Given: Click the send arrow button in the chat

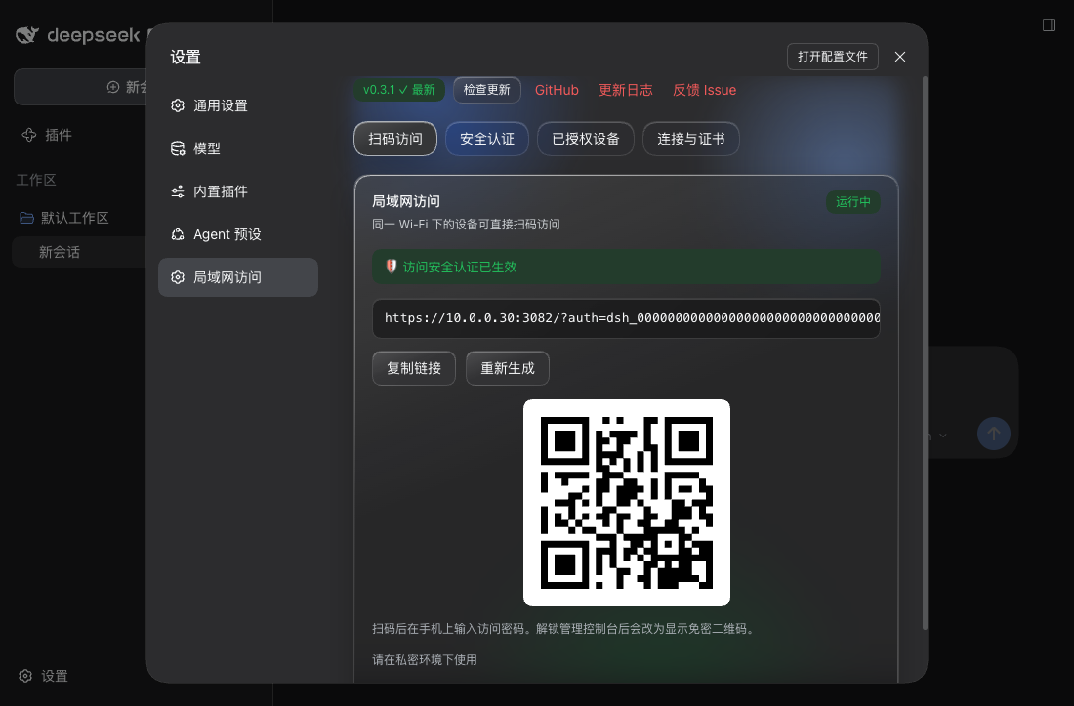Looking at the screenshot, I should coord(994,434).
